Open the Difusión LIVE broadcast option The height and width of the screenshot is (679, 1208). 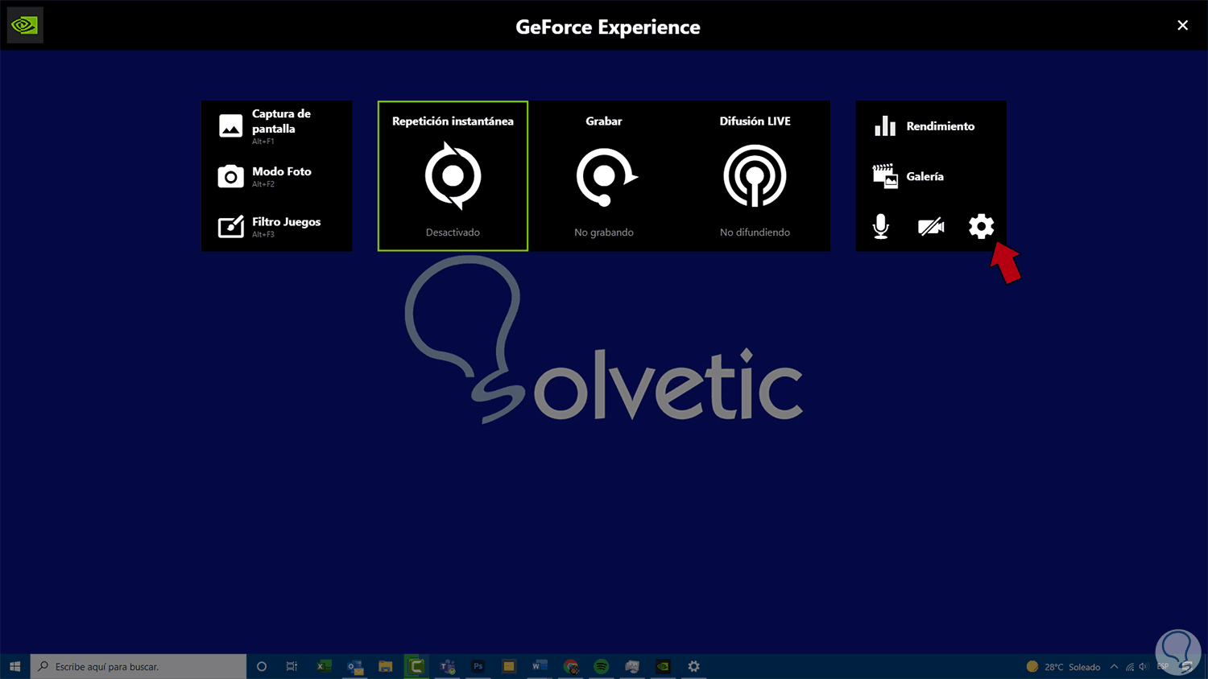point(755,176)
